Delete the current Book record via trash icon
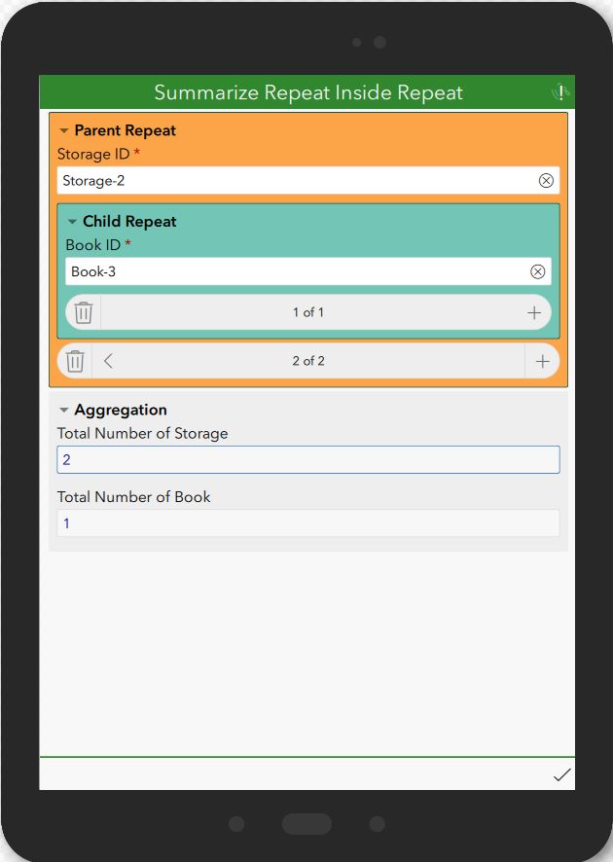613x862 pixels. 83,312
